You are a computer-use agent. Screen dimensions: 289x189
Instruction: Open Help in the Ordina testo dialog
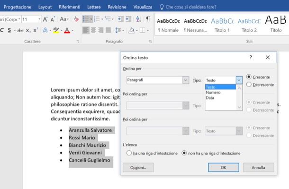pyautogui.click(x=251, y=57)
